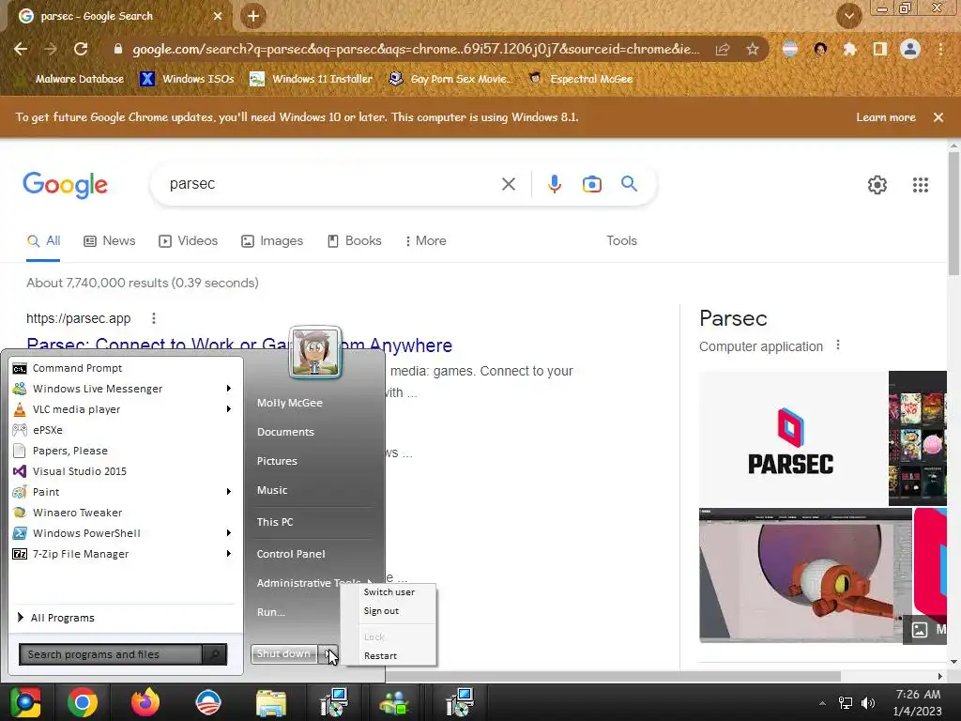Select Switch user from power menu
The image size is (961, 721).
pos(389,591)
